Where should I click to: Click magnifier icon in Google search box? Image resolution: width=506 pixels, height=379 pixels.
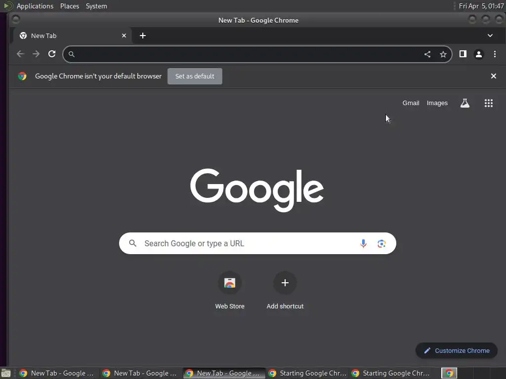point(132,243)
